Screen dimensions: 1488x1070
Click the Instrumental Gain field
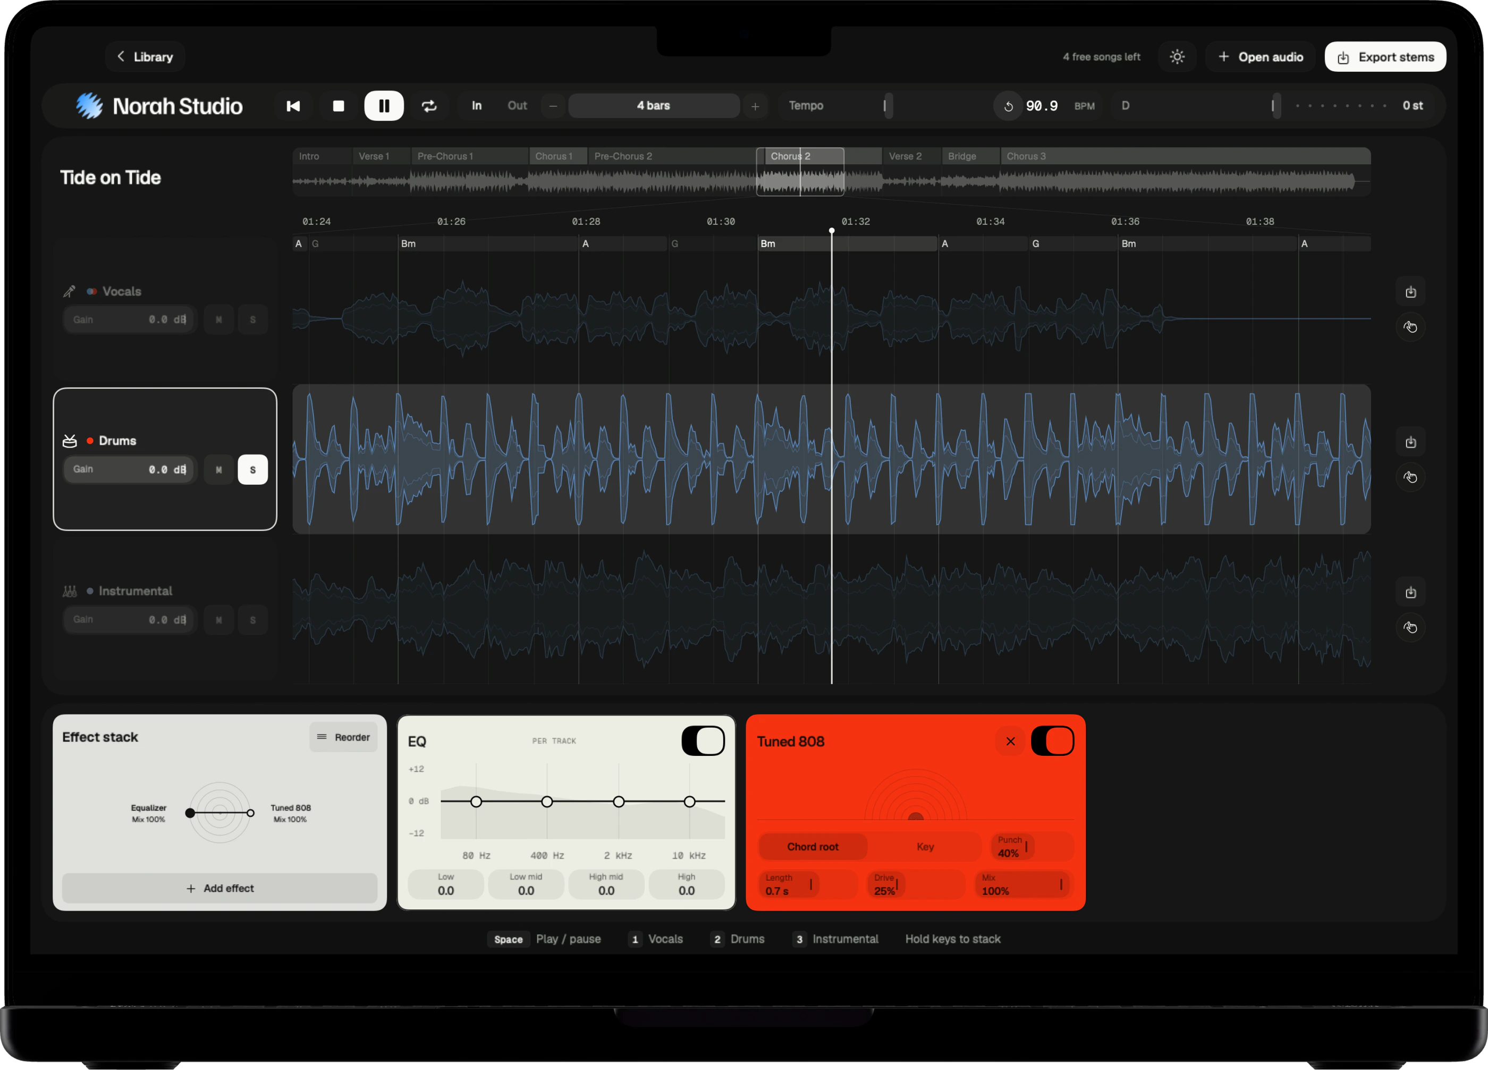coord(129,620)
